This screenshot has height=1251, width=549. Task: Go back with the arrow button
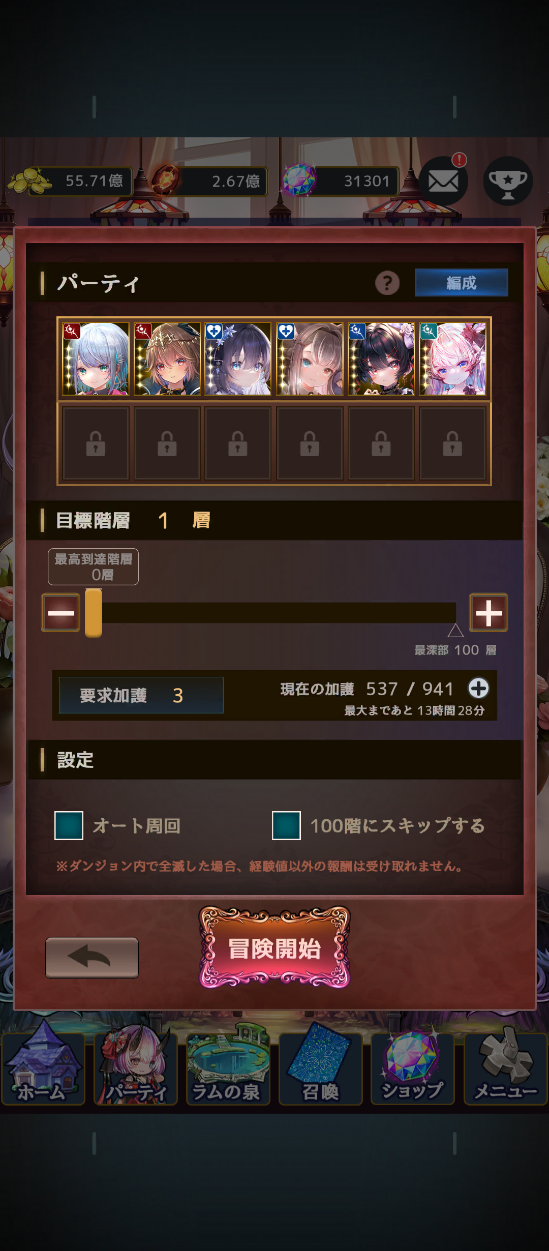tap(92, 958)
